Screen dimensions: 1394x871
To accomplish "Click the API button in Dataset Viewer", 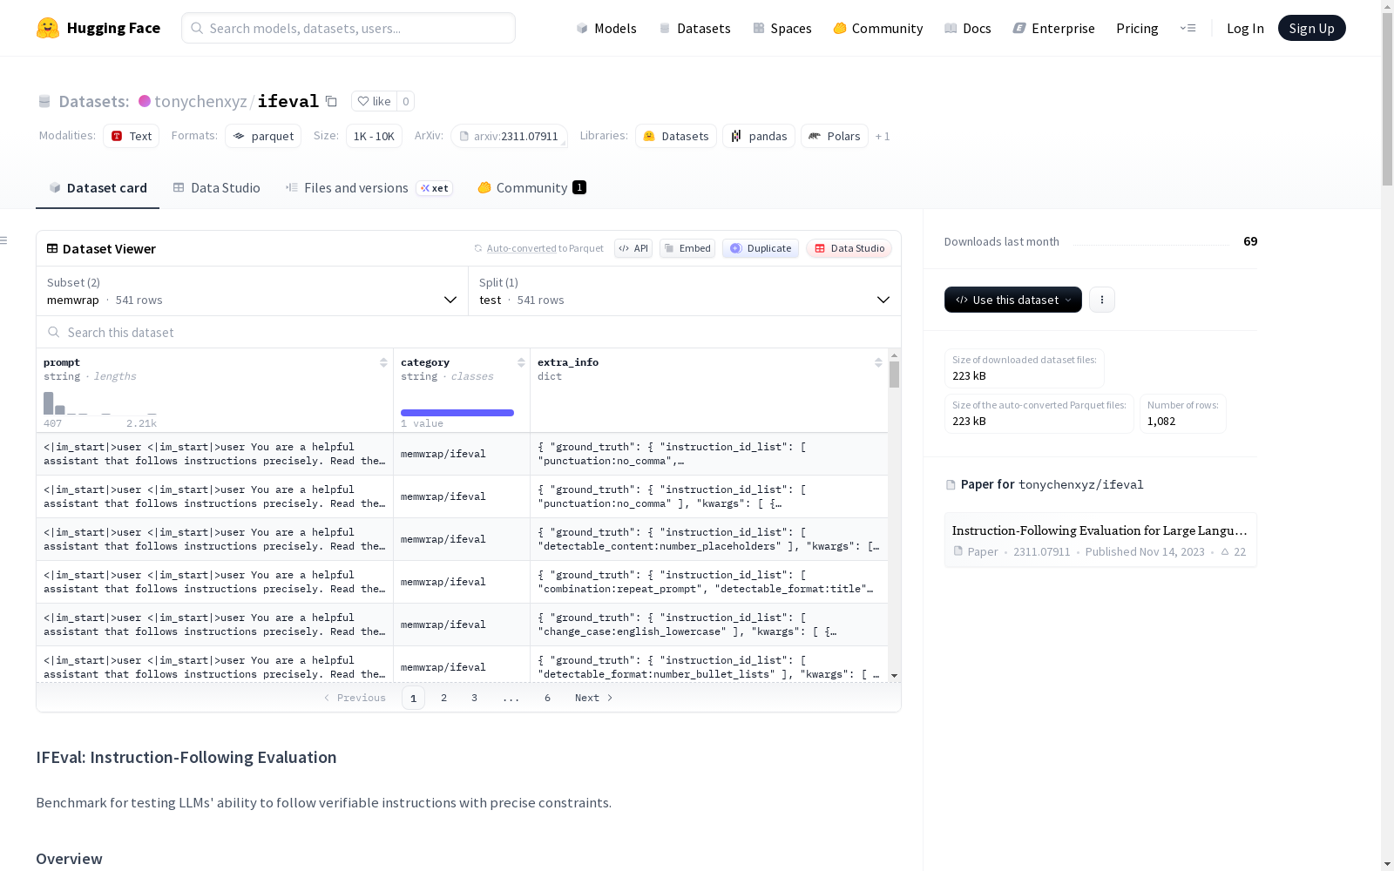I will tap(633, 248).
